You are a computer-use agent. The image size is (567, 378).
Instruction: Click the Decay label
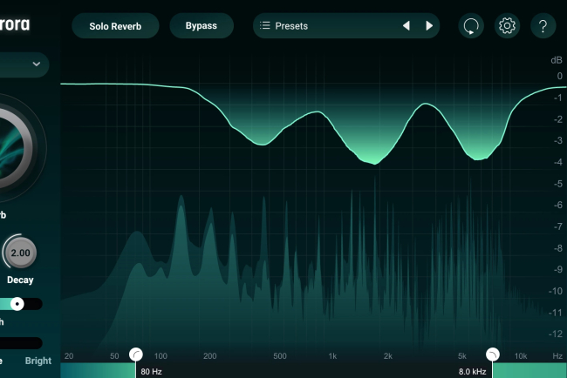20,280
